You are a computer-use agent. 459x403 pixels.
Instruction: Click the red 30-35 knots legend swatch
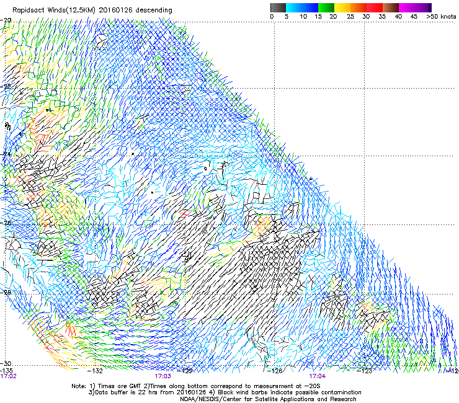375,7
